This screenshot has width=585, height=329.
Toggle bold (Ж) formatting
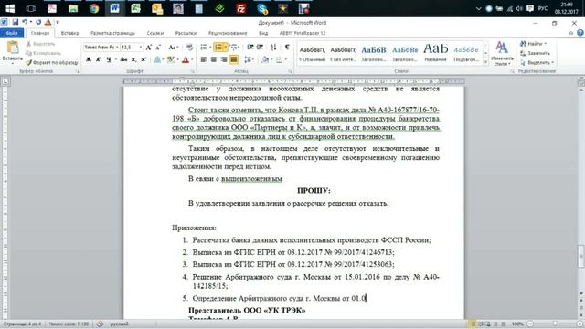pos(89,59)
